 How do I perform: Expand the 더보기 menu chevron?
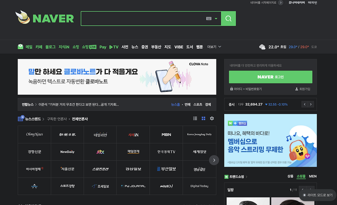tap(220, 47)
